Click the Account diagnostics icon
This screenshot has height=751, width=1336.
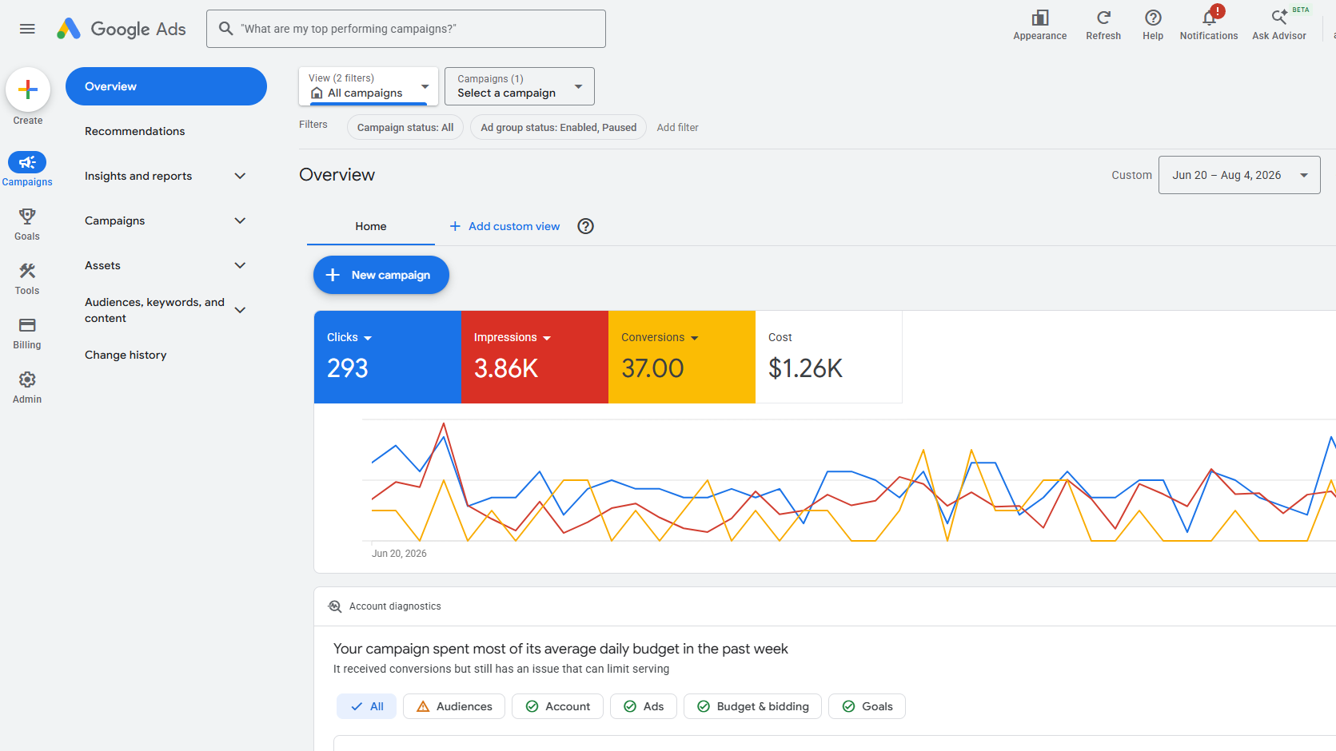pos(335,606)
